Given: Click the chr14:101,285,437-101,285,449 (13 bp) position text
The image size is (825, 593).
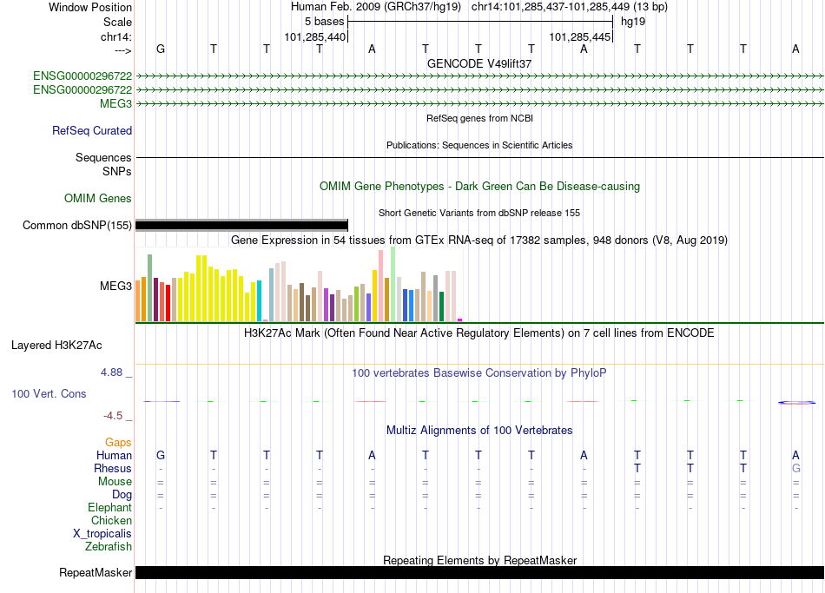Looking at the screenshot, I should point(570,7).
